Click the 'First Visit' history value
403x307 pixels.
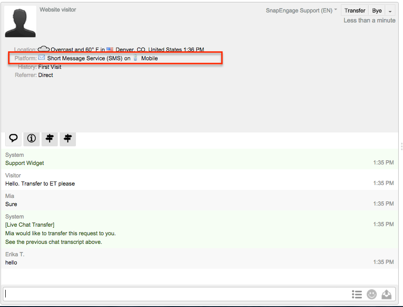click(50, 67)
